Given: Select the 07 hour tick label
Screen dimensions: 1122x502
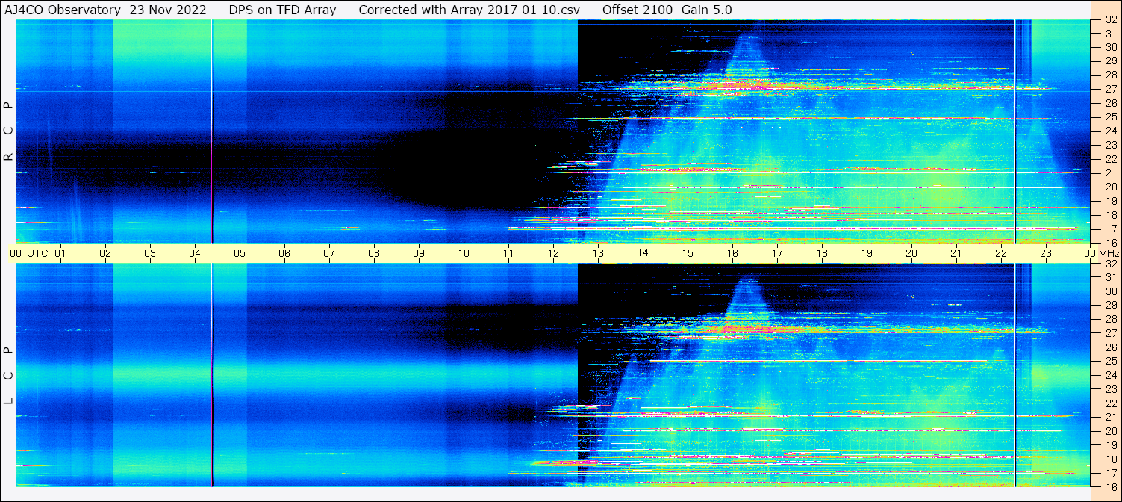Looking at the screenshot, I should coord(329,253).
